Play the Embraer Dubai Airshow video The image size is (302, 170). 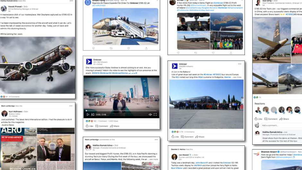pyautogui.click(x=88, y=115)
